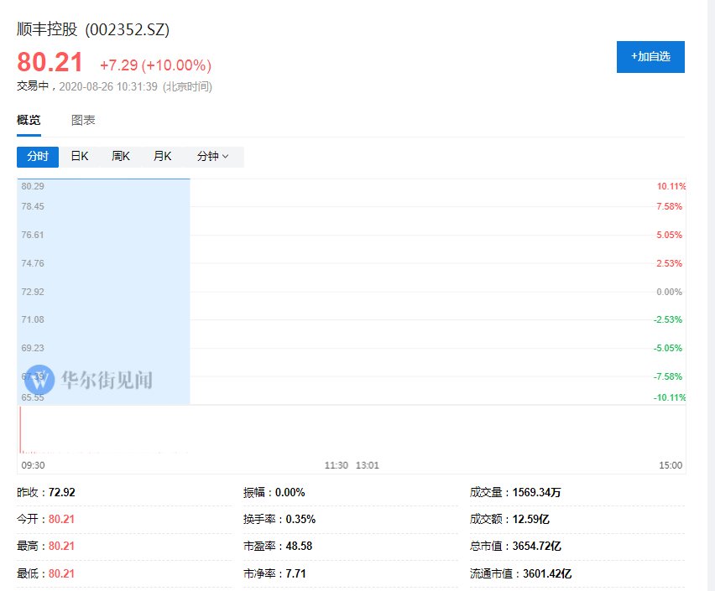Click the 总市值 value 3654.72亿
This screenshot has width=715, height=591.
(x=537, y=547)
